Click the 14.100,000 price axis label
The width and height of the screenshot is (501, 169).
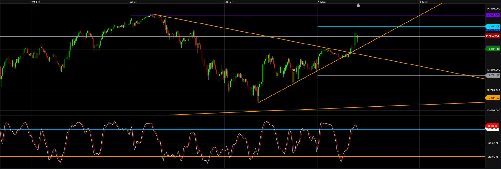[493, 9]
